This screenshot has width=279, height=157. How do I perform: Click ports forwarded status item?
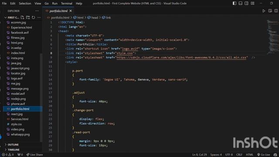pos(20,155)
